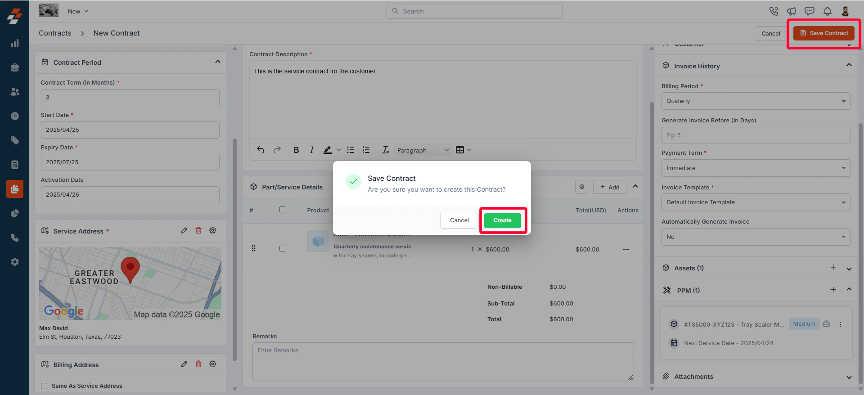Expand the Attachments section
This screenshot has width=864, height=395.
coord(849,377)
